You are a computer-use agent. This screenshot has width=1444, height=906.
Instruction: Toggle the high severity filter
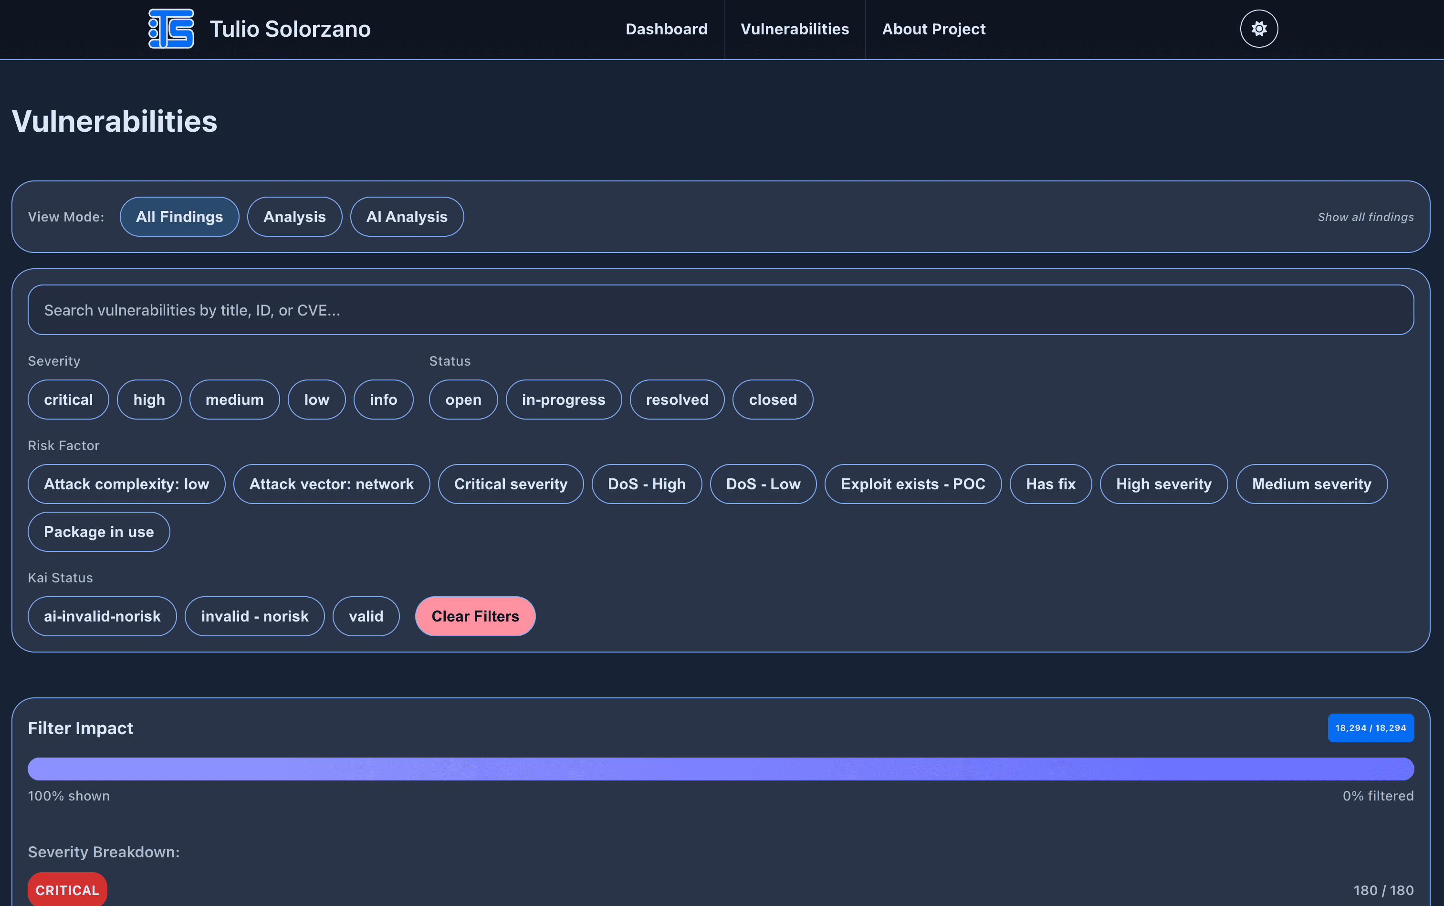pos(149,399)
